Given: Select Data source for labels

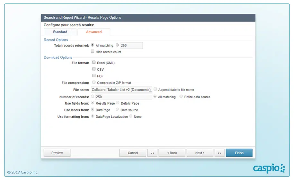Looking at the screenshot, I should click(x=117, y=110).
